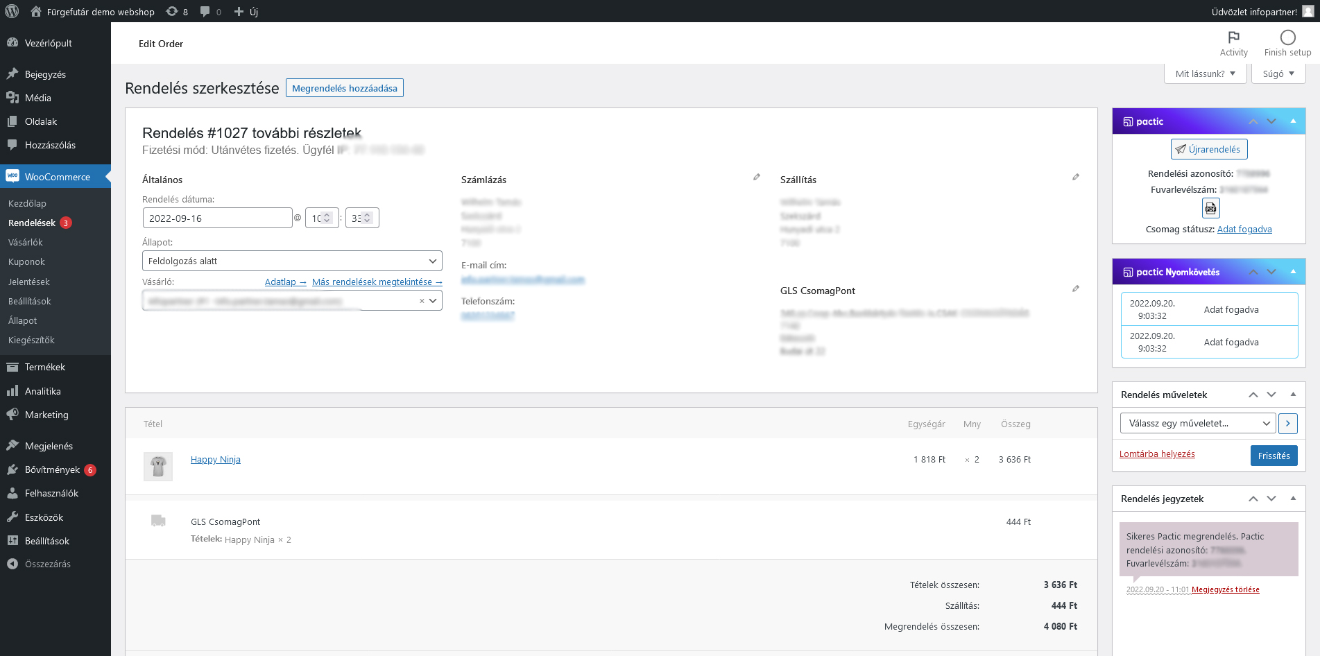Image resolution: width=1320 pixels, height=656 pixels.
Task: Click Happy Ninja product thumbnail
Action: (x=158, y=467)
